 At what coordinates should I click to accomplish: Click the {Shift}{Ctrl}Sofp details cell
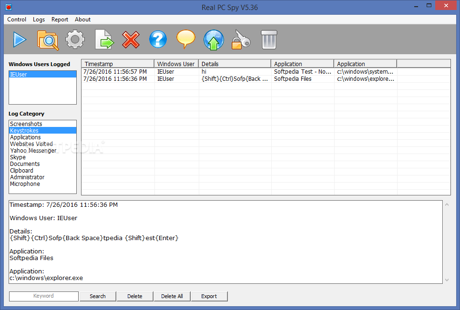tap(235, 79)
